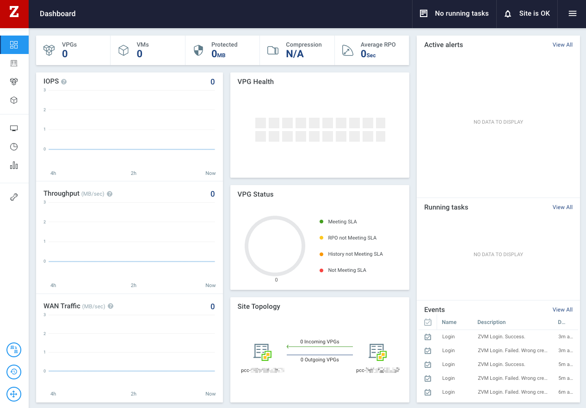This screenshot has width=586, height=408.
Task: Click the help icon next to WAN Traffic
Action: [x=111, y=306]
